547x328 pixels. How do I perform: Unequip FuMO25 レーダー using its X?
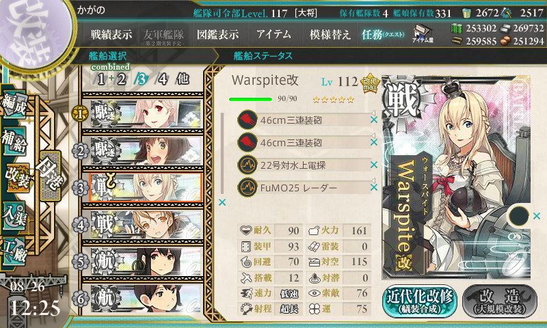click(x=374, y=187)
